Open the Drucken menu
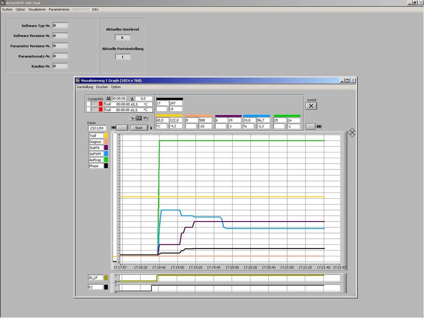 pos(102,87)
